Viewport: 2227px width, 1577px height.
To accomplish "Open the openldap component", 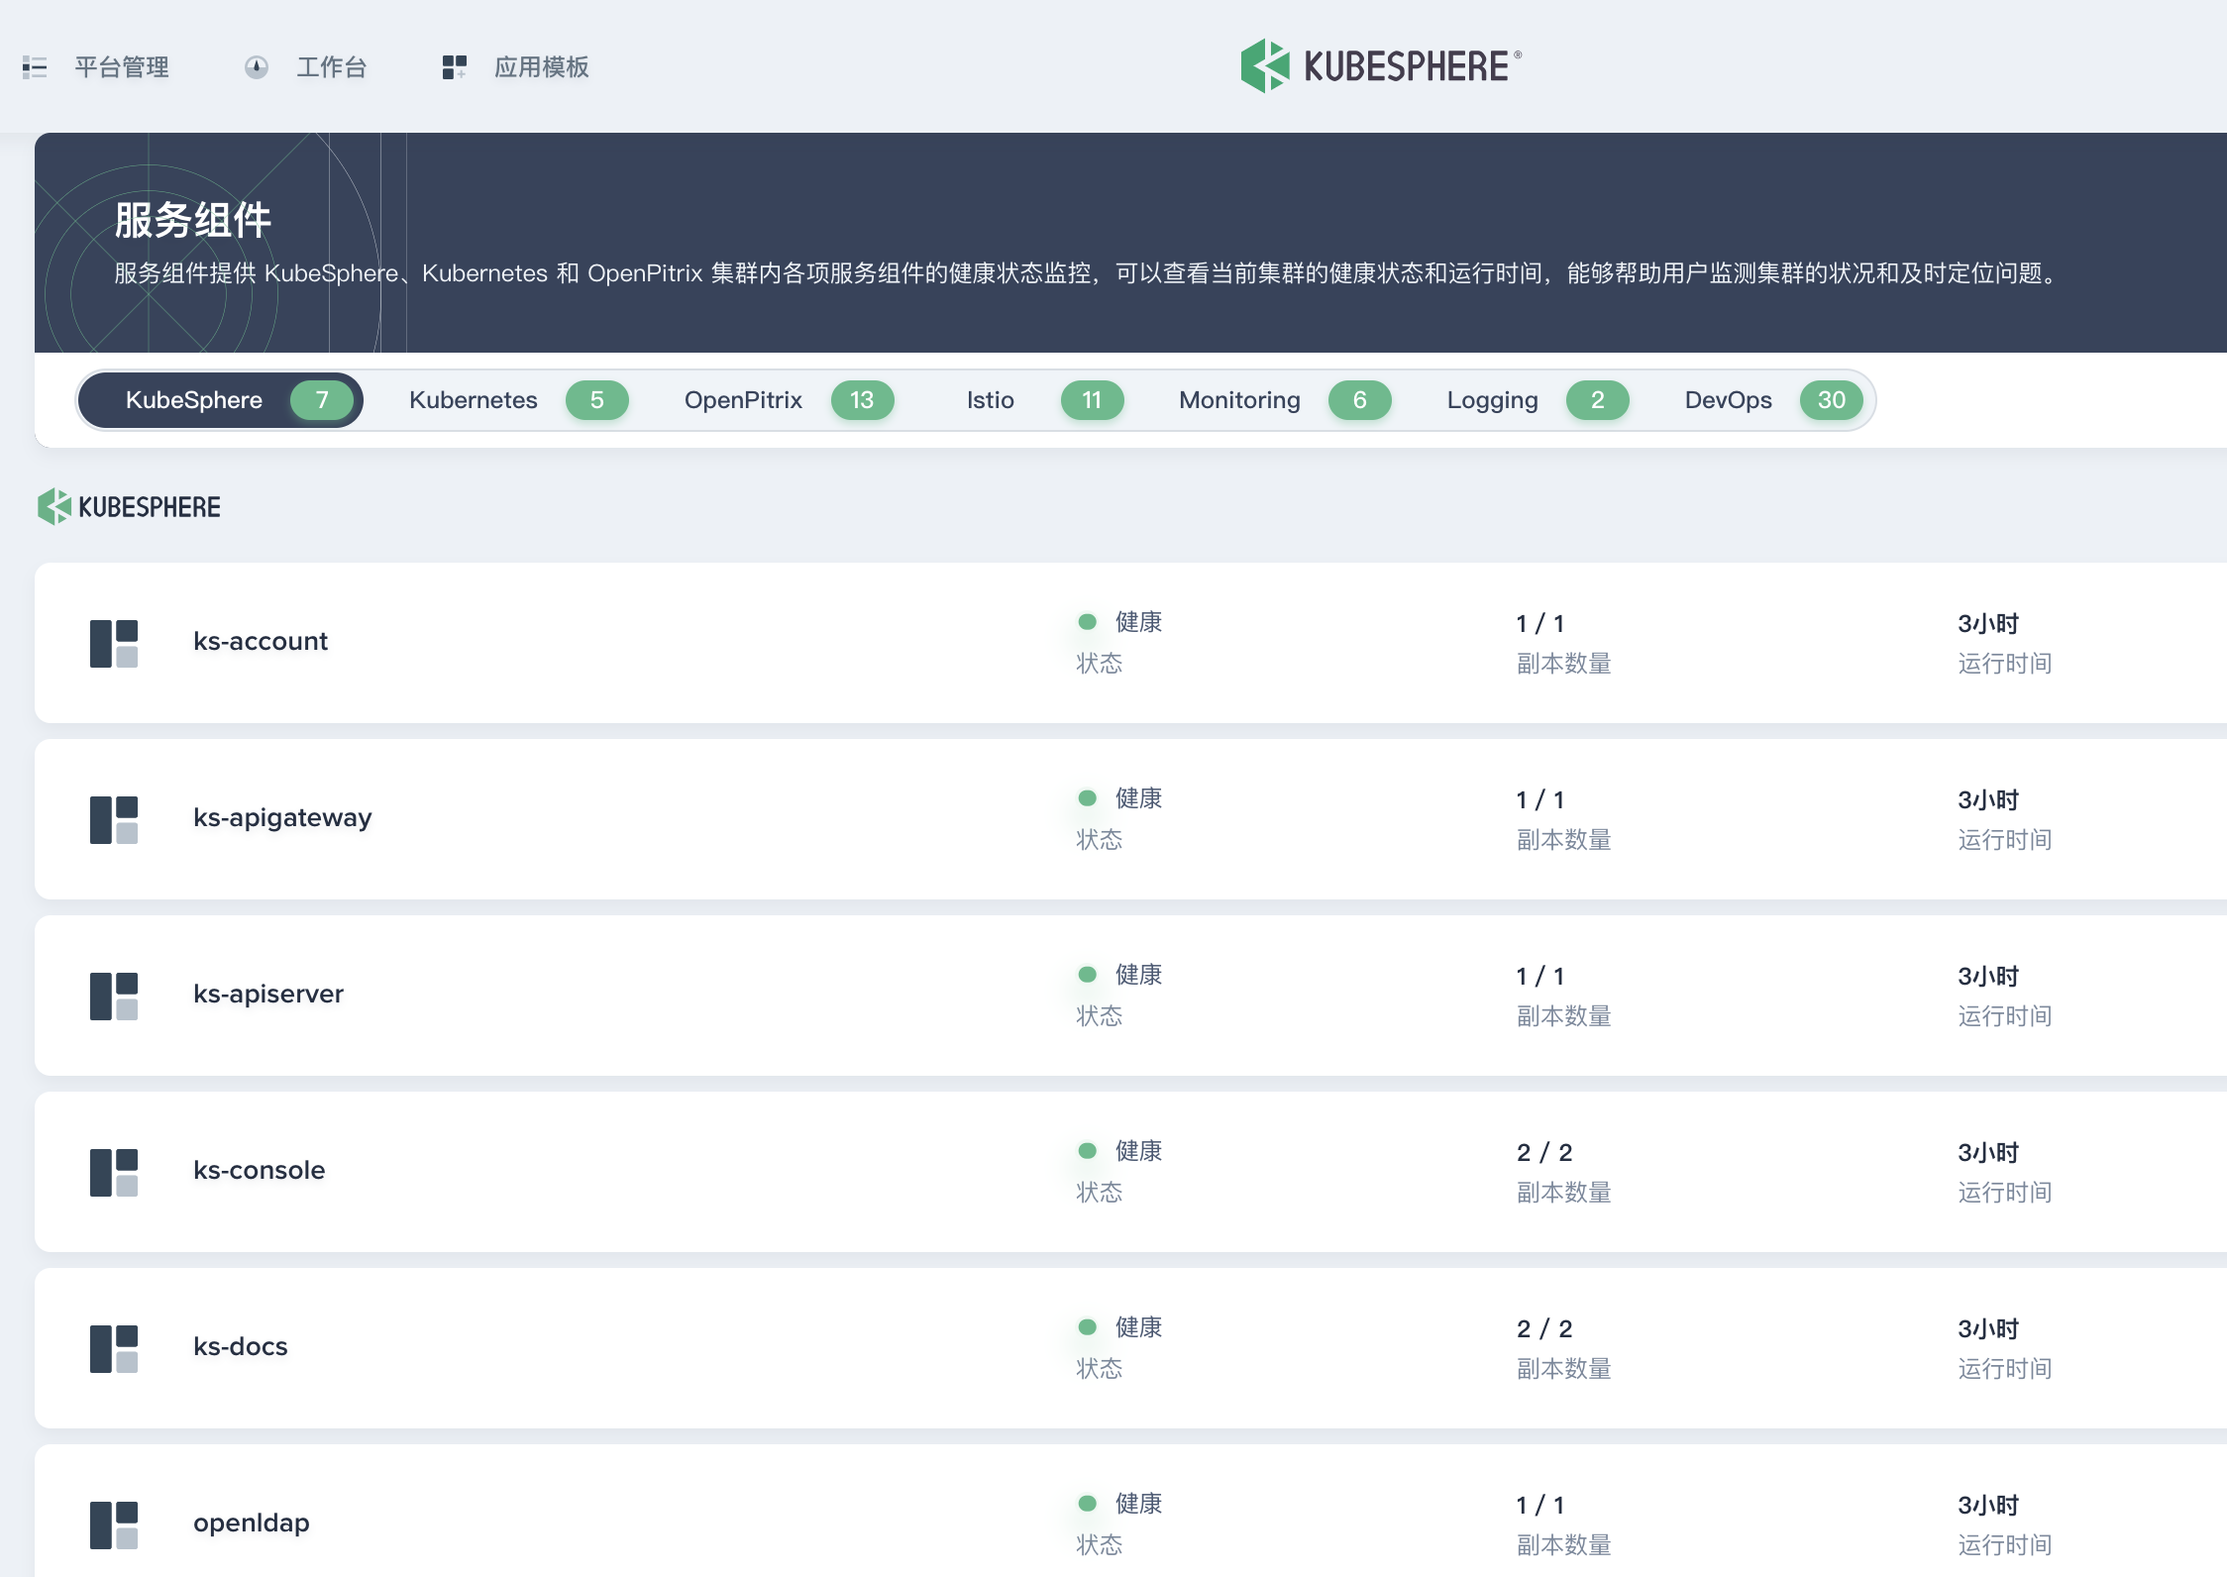I will tap(252, 1524).
